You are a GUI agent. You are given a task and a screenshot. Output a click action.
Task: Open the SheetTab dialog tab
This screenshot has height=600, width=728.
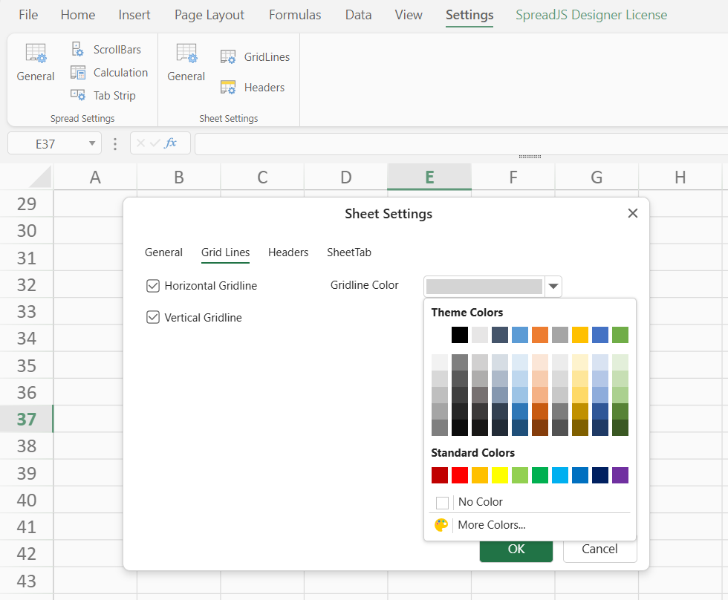(349, 252)
